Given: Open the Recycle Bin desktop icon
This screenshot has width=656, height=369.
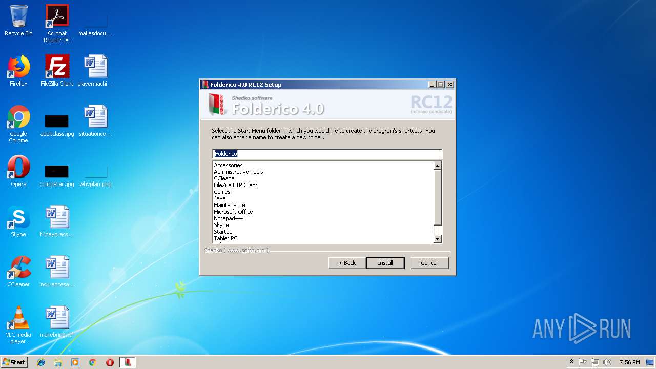Looking at the screenshot, I should [18, 21].
